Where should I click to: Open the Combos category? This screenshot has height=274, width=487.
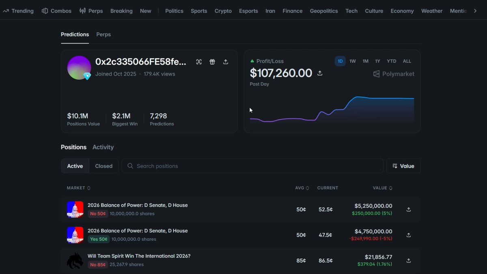point(56,11)
